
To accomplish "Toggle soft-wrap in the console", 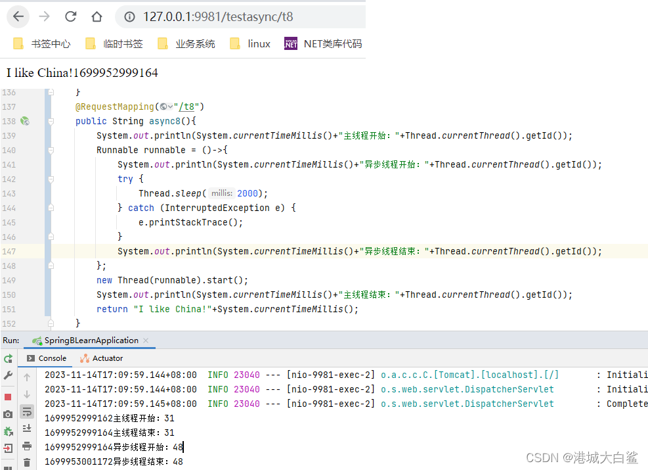I will pyautogui.click(x=27, y=411).
